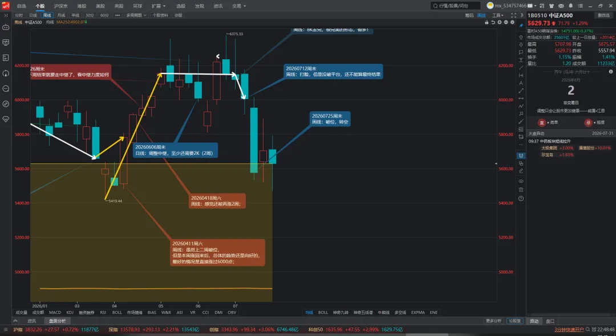Click the robot icon in left sidebar
Screen dimensions: 616x336
click(x=6, y=27)
